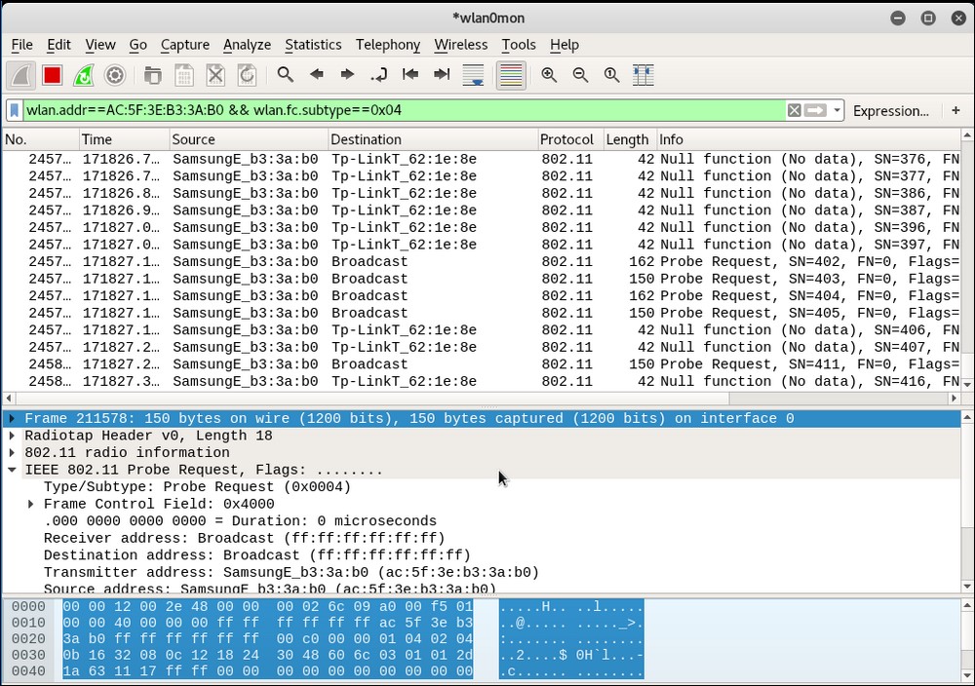Jump to the last packet
The height and width of the screenshot is (686, 975).
pos(442,75)
